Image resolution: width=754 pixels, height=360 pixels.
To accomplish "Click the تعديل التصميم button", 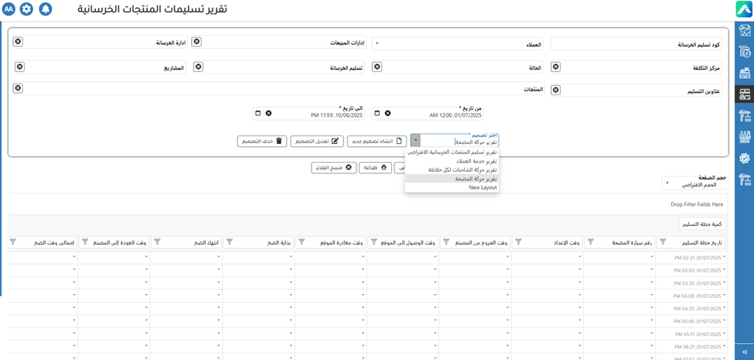I will point(317,142).
